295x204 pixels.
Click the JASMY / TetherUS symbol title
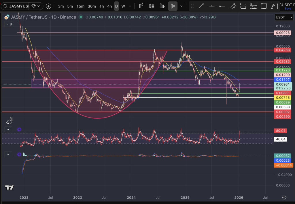pyautogui.click(x=29, y=17)
